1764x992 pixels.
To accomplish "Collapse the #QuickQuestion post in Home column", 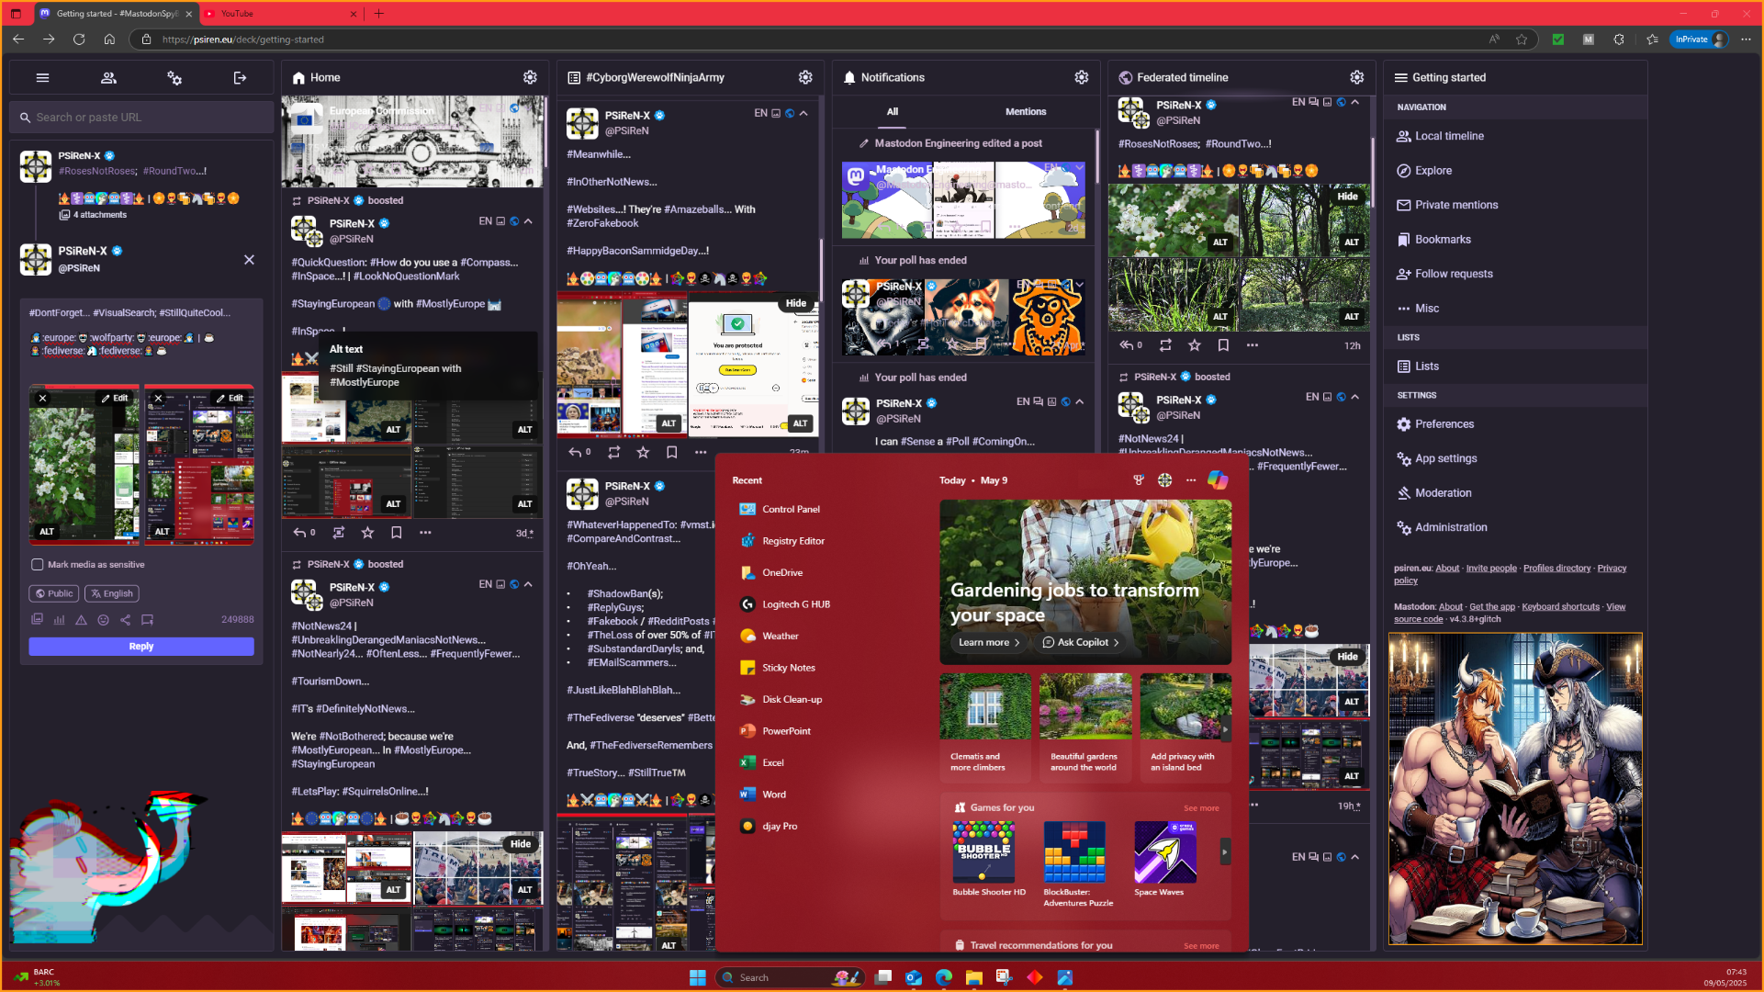I will 528,221.
